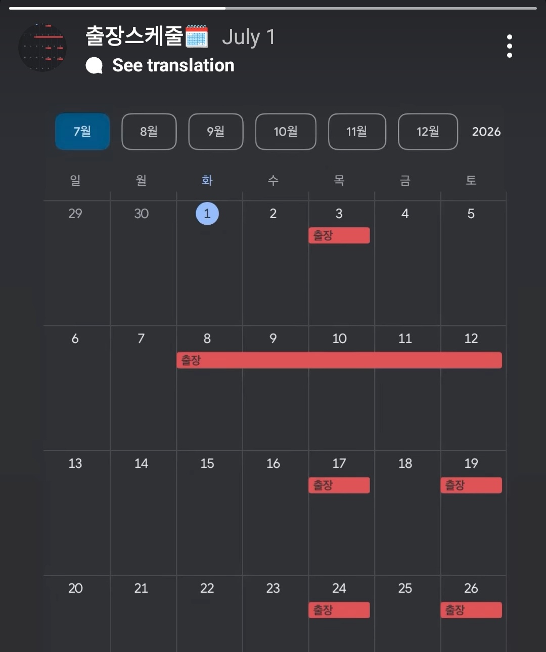
Task: Switch to the 9월 month tab
Action: tap(216, 132)
